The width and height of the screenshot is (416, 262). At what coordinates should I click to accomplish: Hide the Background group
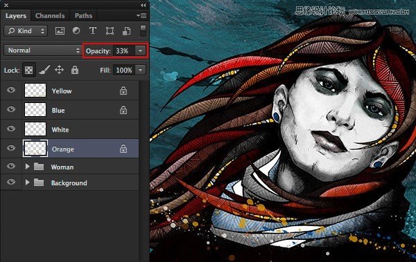tap(11, 182)
